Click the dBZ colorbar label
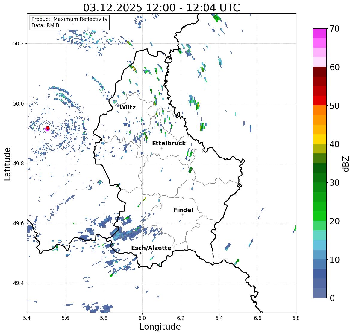Image resolution: width=353 pixels, height=334 pixels. 346,164
